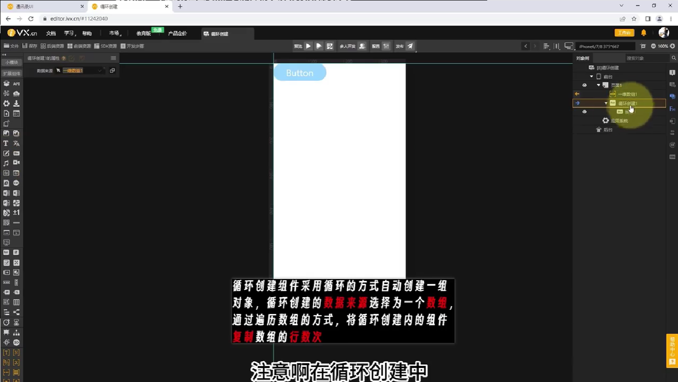Open the distribute spacing icon
The image size is (678, 382).
coord(557,46)
